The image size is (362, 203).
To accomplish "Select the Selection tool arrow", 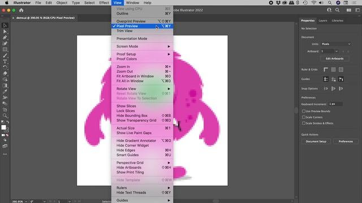I will 5,25.
